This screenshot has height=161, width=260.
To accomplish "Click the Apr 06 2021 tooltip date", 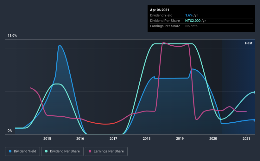I will point(160,10).
